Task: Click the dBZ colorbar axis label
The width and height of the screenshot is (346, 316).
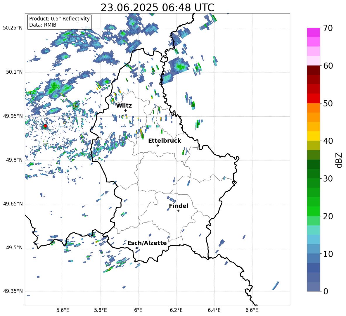Action: [339, 160]
